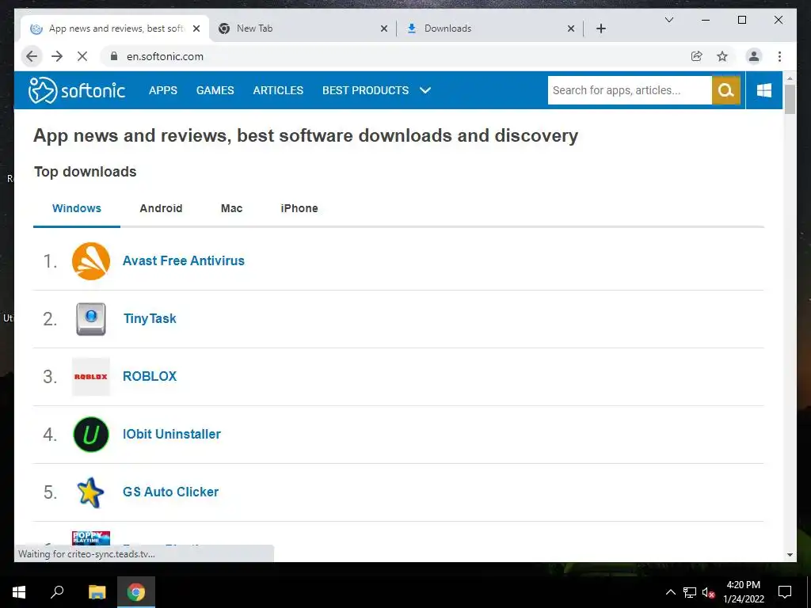Screen dimensions: 811x608
Task: Click the Chrome taskbar icon
Action: tap(136, 592)
